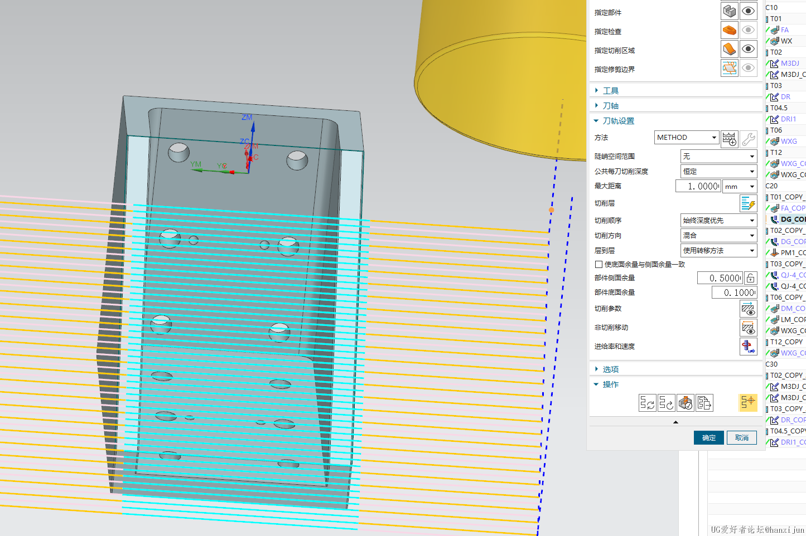Open the 切削参数 cutting parameters icon
Image resolution: width=806 pixels, height=536 pixels.
pos(748,309)
